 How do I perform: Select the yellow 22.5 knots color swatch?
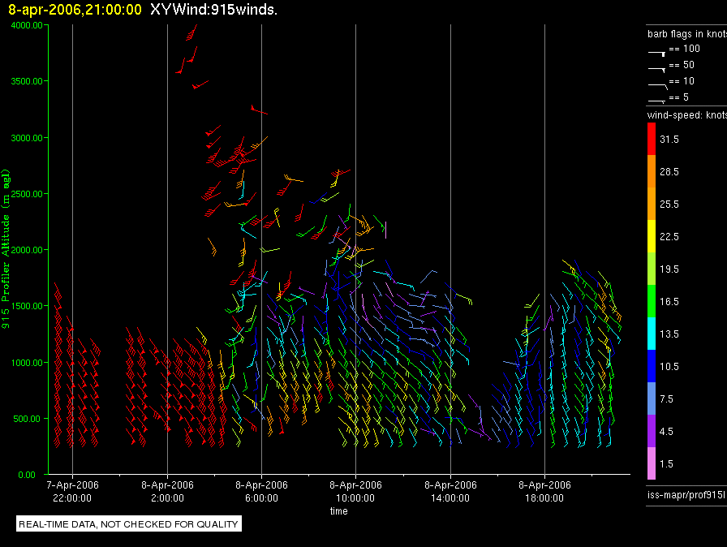(x=651, y=236)
